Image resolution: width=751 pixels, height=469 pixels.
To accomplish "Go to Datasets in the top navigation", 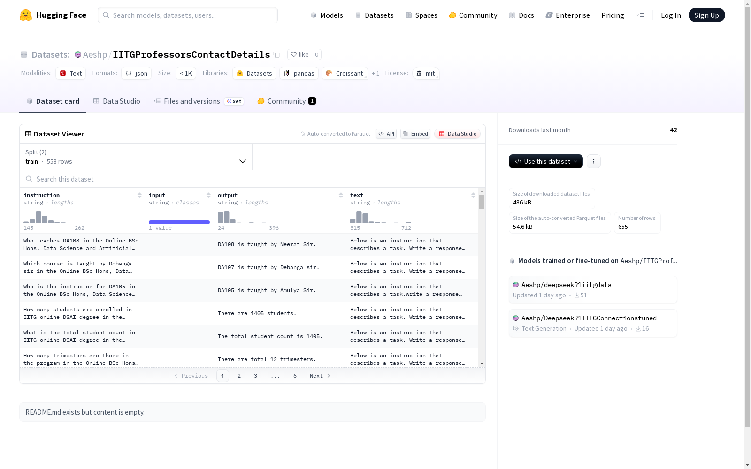I will tap(374, 15).
